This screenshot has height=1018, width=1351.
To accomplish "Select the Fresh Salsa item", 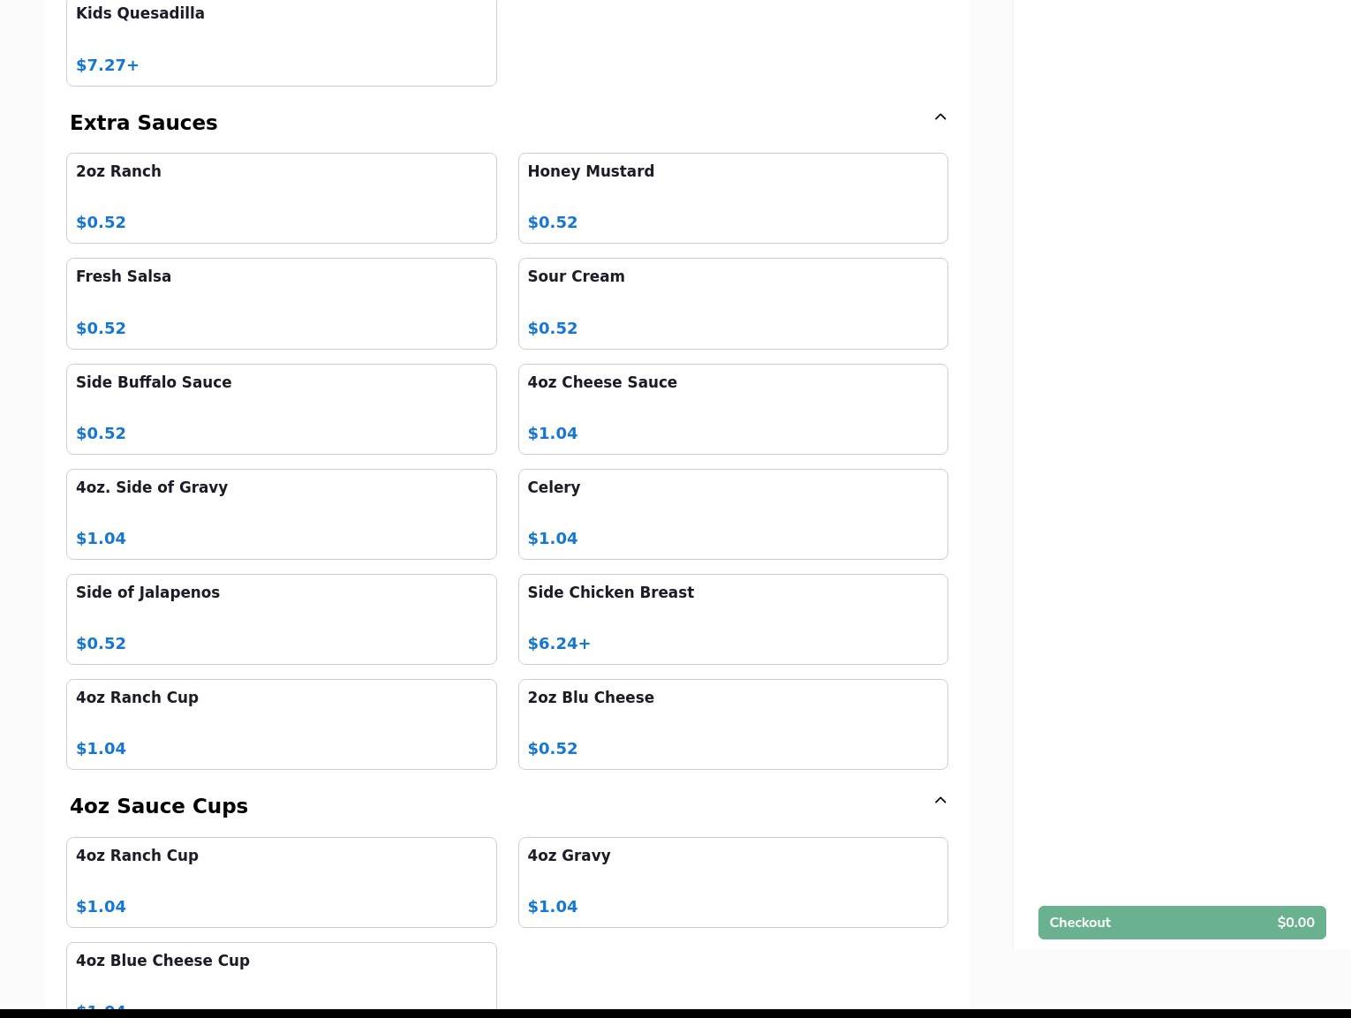I will click(281, 303).
